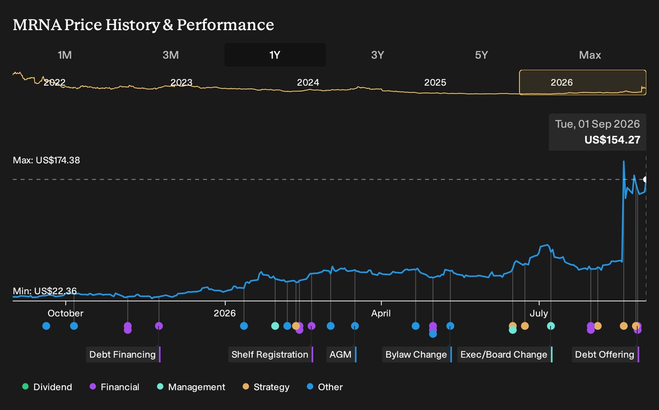Choose the 3Y time range tab
This screenshot has width=659, height=410.
pyautogui.click(x=378, y=55)
